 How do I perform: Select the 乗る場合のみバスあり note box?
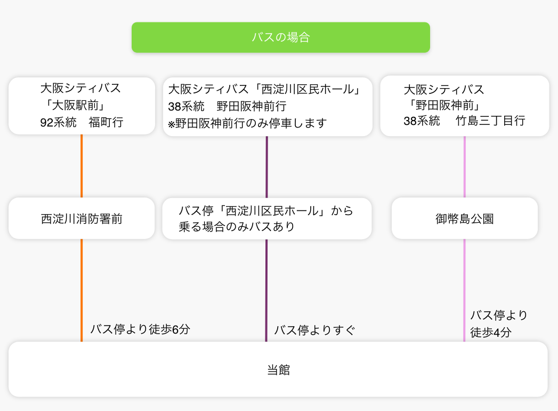click(266, 218)
